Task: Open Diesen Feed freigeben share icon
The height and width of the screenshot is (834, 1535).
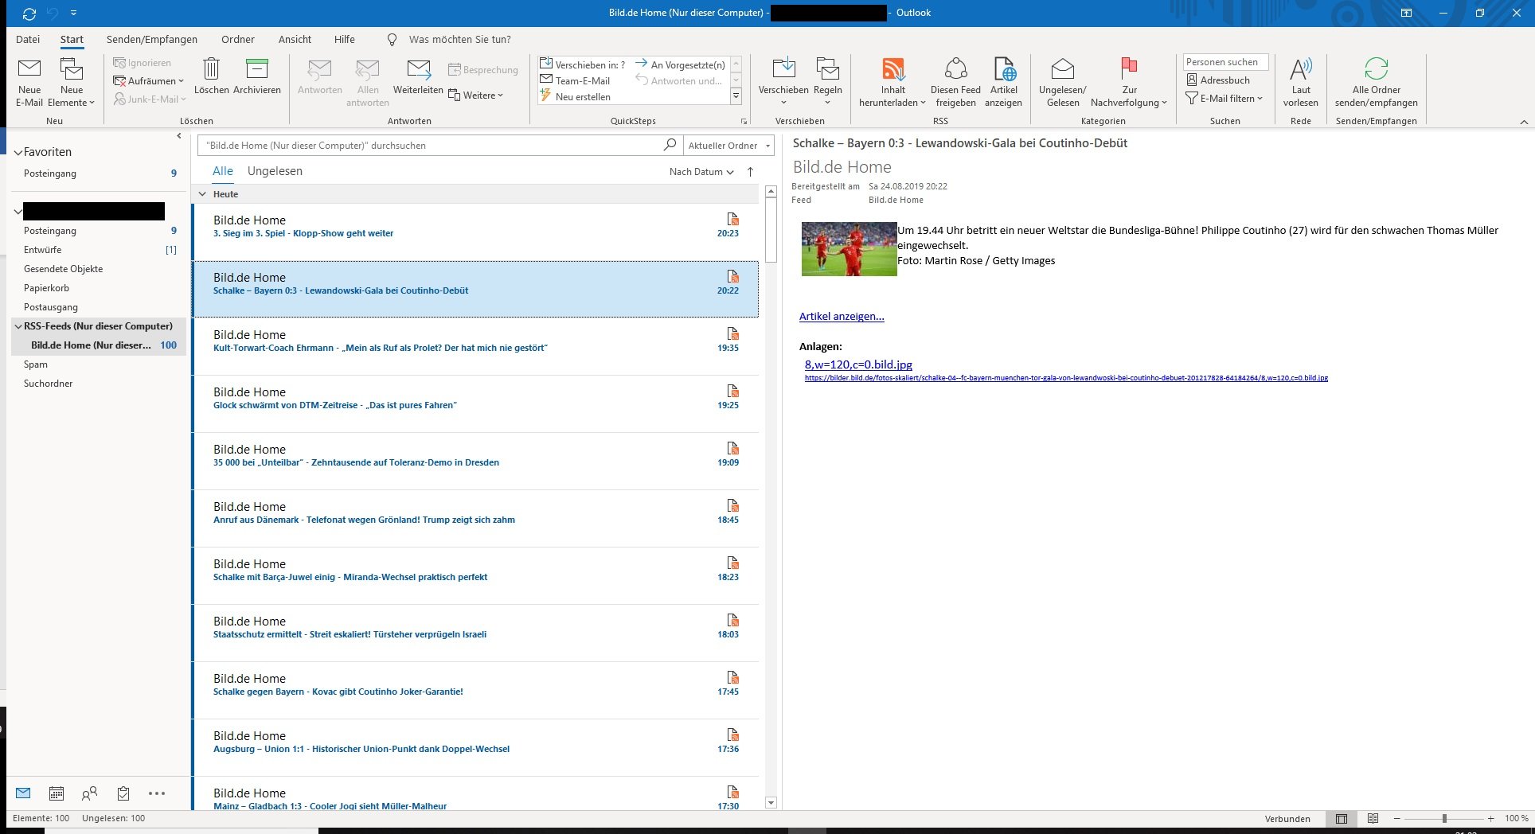Action: click(x=955, y=71)
